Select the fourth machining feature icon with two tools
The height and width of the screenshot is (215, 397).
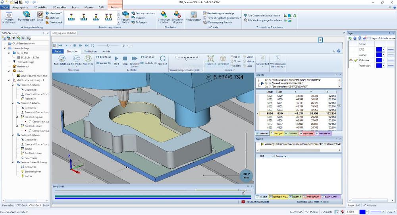(x=108, y=17)
